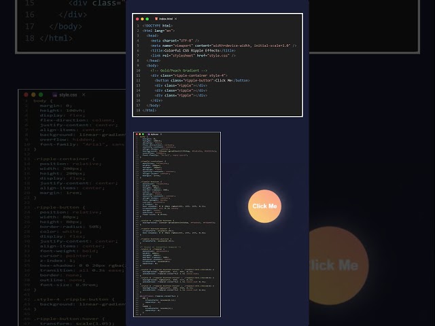Click yellow dot of the background style.css window
Viewport: 435px width, 326px height.
pyautogui.click(x=33, y=94)
